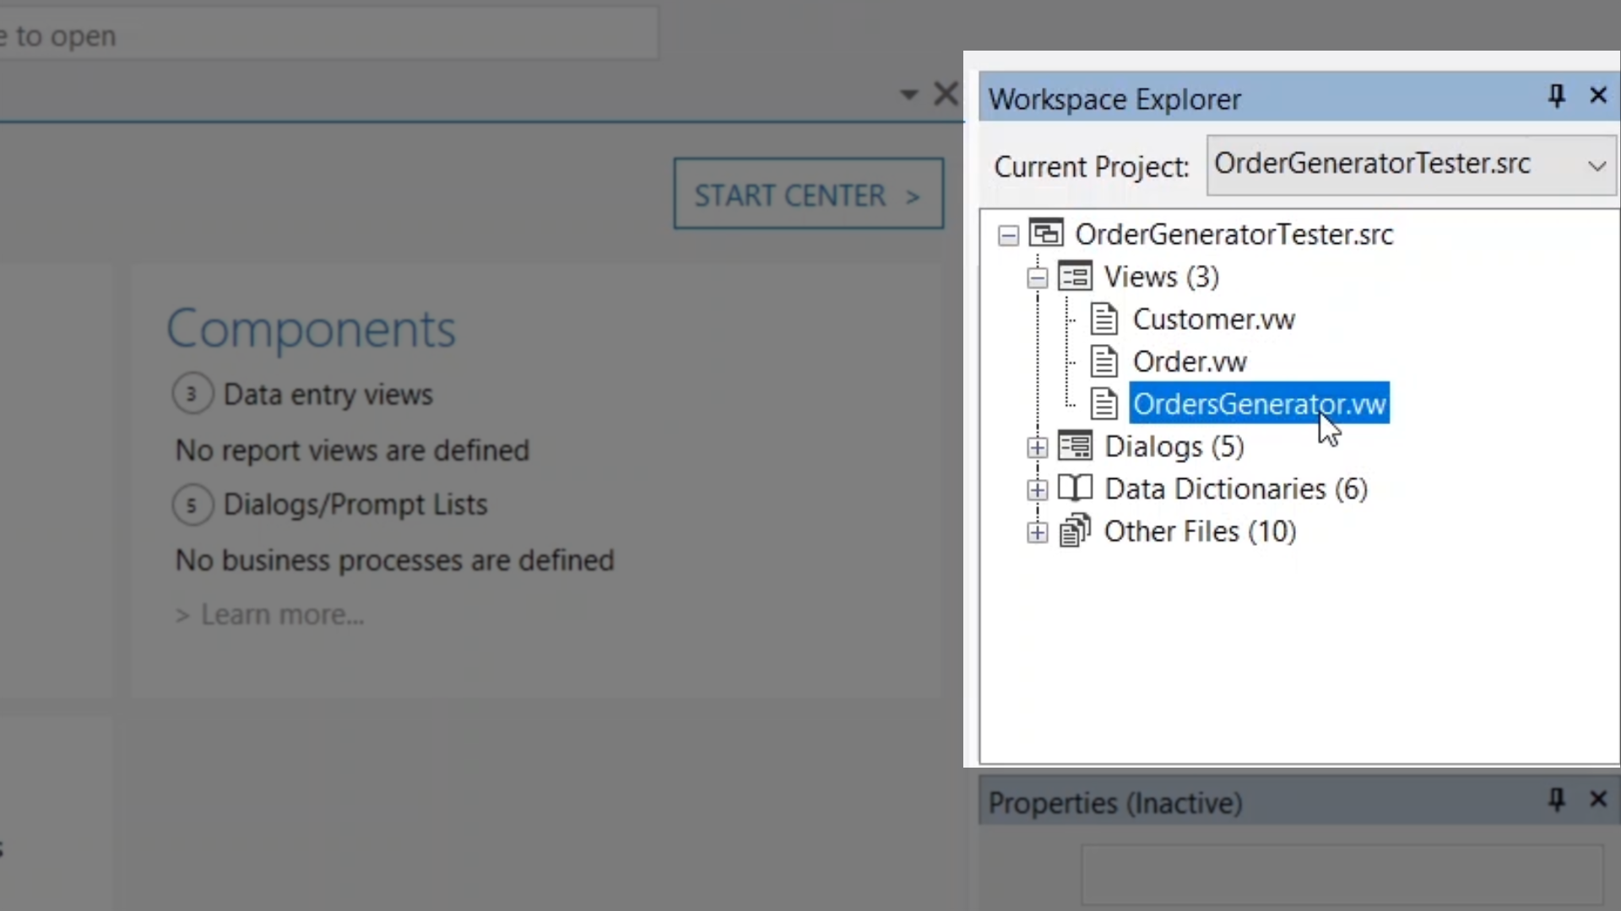Pin the Properties (Inactive) panel

1556,799
